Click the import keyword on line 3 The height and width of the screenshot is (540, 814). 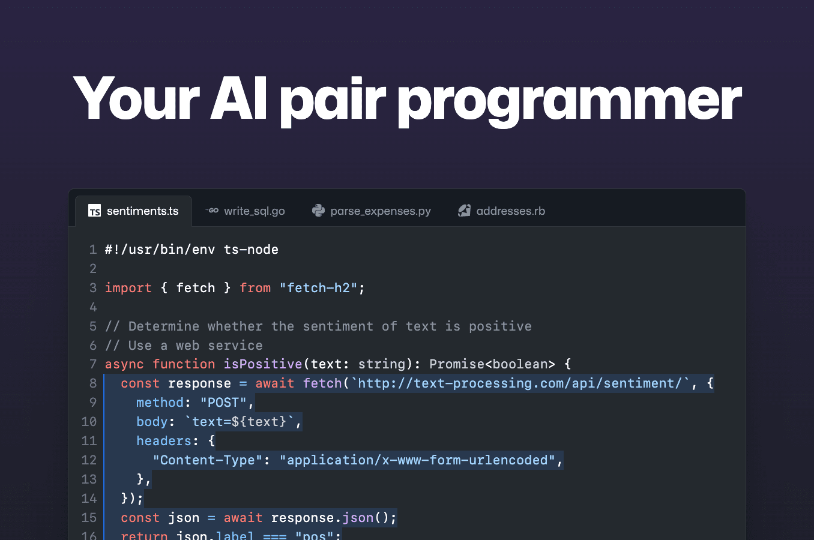click(128, 287)
